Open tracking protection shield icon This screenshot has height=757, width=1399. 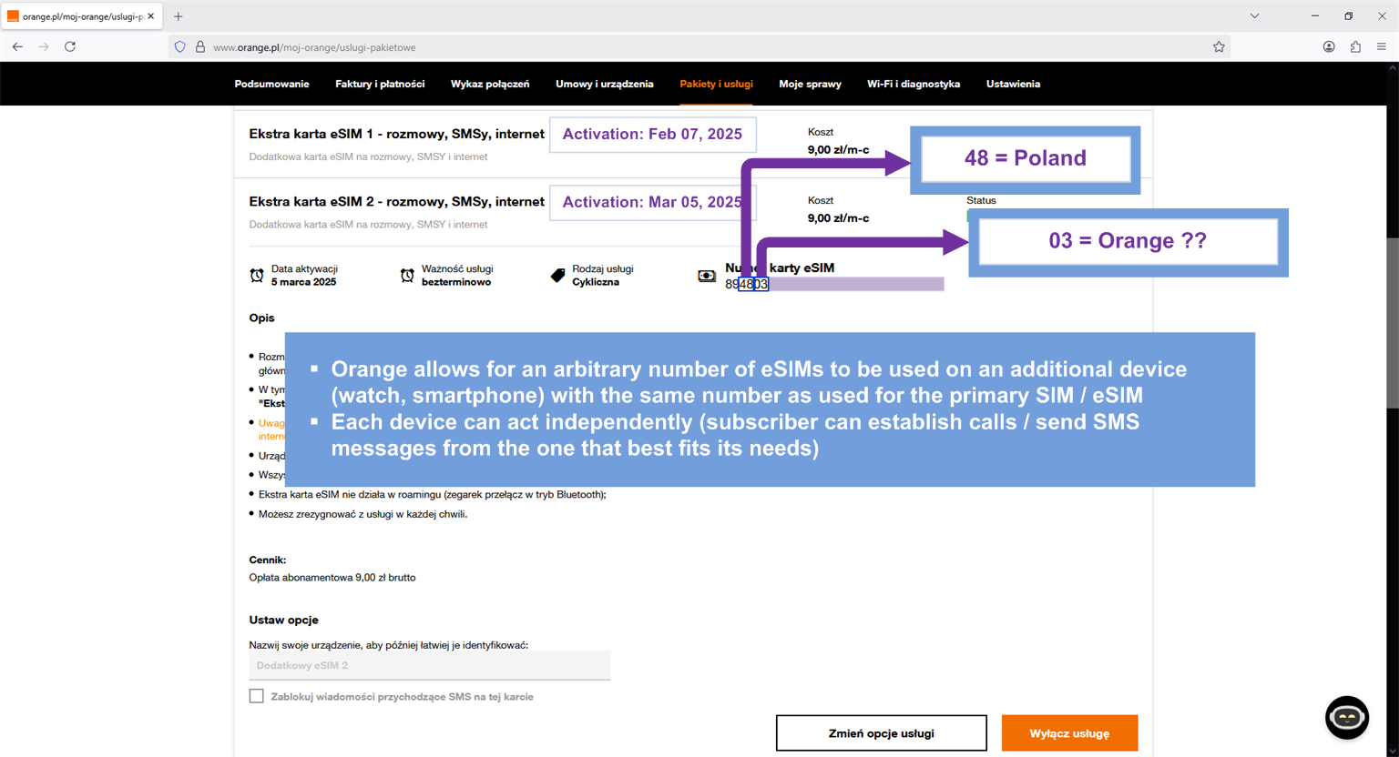pos(179,46)
